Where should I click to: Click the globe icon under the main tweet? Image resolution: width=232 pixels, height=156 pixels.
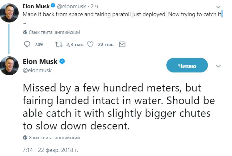pyautogui.click(x=25, y=138)
